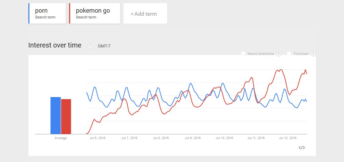Click help icon next to News headlines
The width and height of the screenshot is (344, 162).
[279, 54]
